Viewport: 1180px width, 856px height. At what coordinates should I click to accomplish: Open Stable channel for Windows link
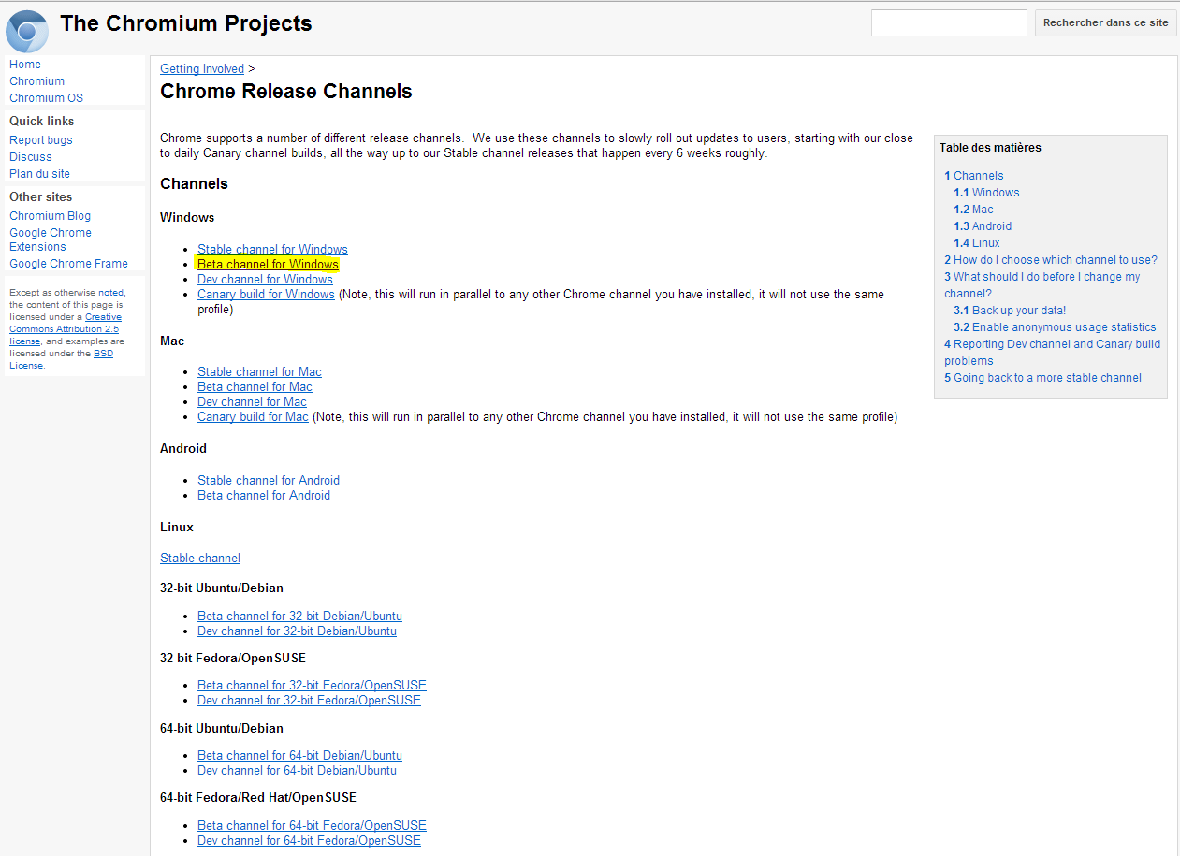click(x=272, y=250)
